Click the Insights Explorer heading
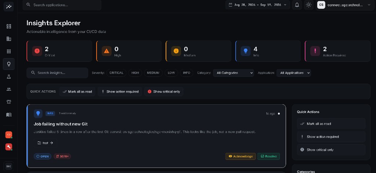This screenshot has width=376, height=173. click(54, 23)
